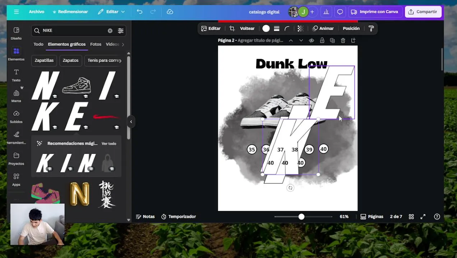457x258 pixels.
Task: Click Ver todo for magic recommendations
Action: coord(109,143)
